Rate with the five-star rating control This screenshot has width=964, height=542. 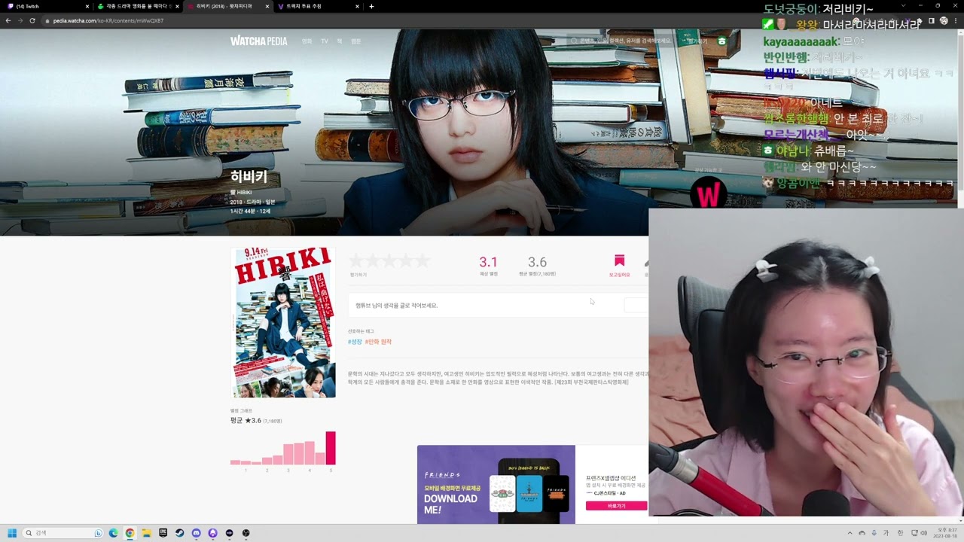[x=389, y=261]
